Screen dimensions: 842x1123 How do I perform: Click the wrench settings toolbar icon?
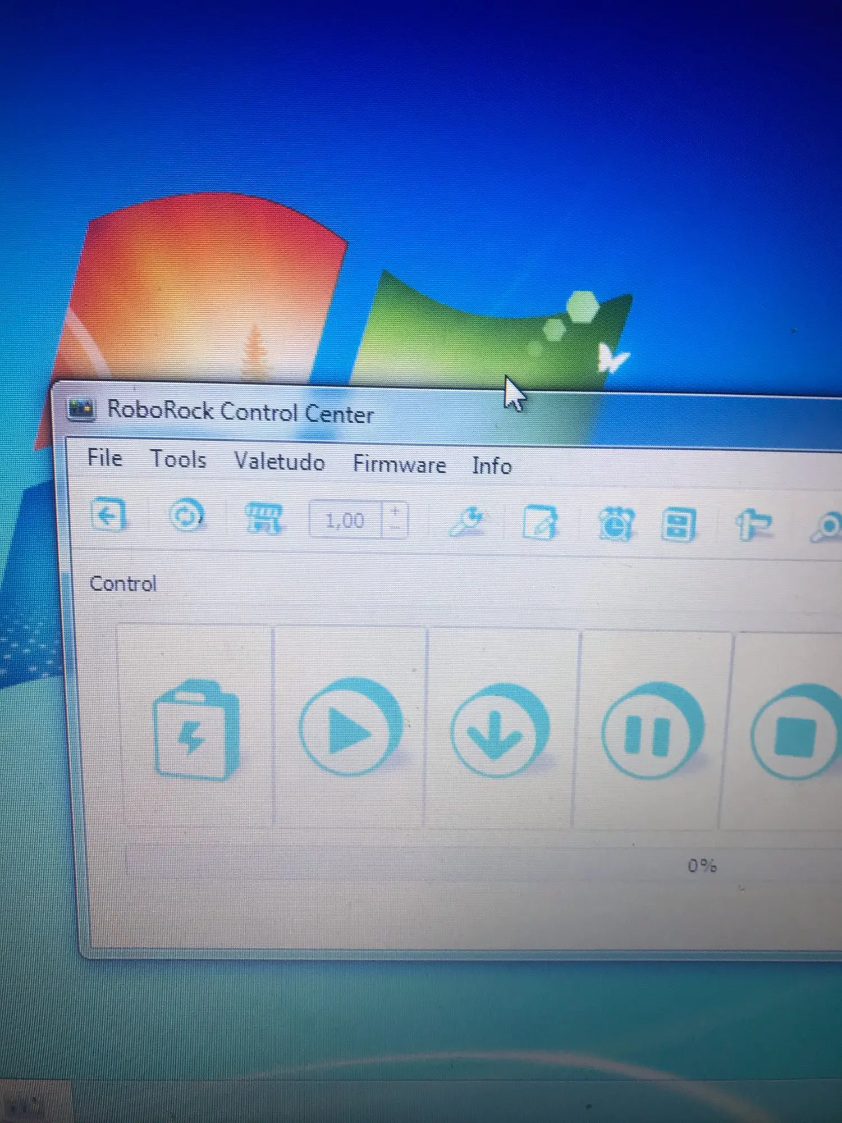[466, 522]
